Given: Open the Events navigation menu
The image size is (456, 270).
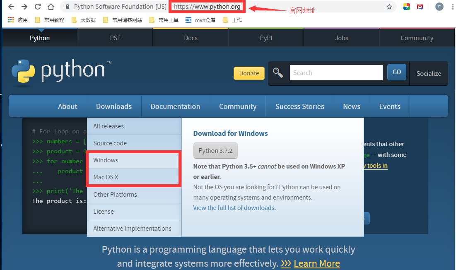Looking at the screenshot, I should [390, 106].
